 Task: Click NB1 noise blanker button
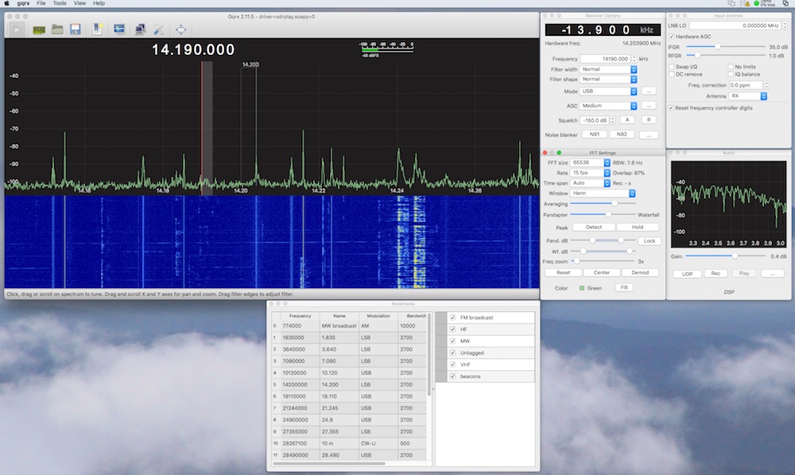(x=595, y=134)
